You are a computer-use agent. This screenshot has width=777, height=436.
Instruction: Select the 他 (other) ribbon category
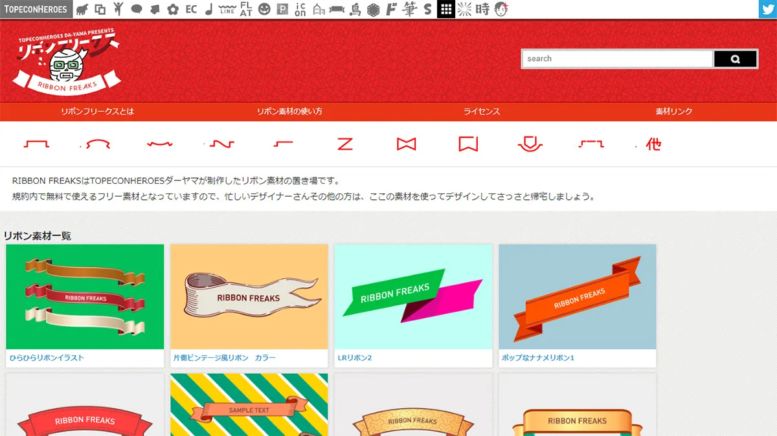653,144
